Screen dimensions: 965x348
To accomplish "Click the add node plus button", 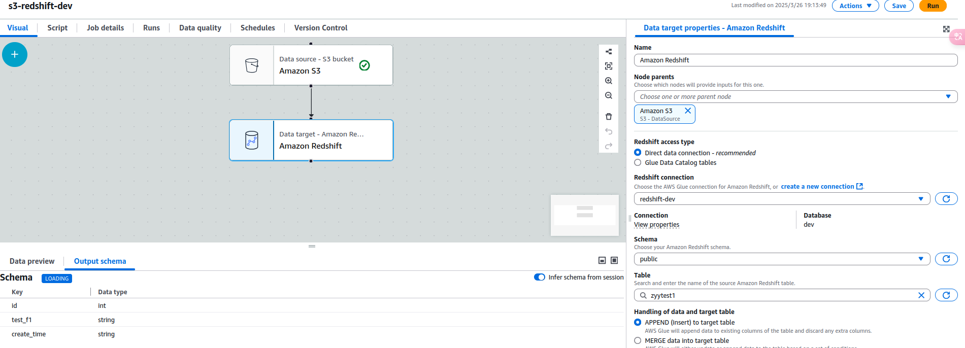I will point(15,54).
